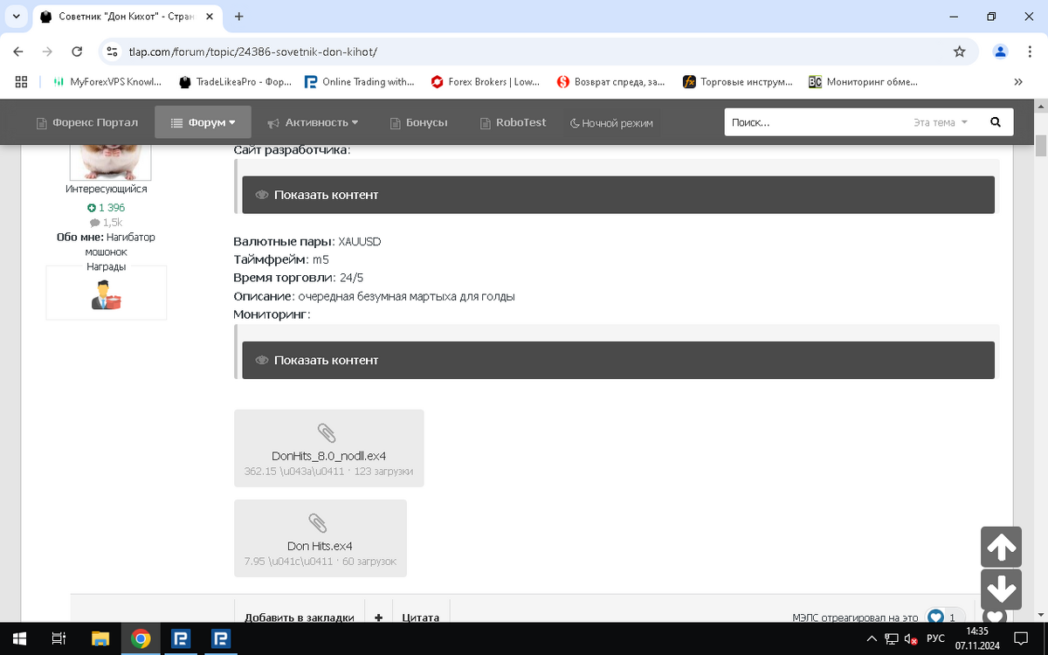Viewport: 1048px width, 655px height.
Task: Show hidden content under Мониторинг
Action: coord(618,360)
